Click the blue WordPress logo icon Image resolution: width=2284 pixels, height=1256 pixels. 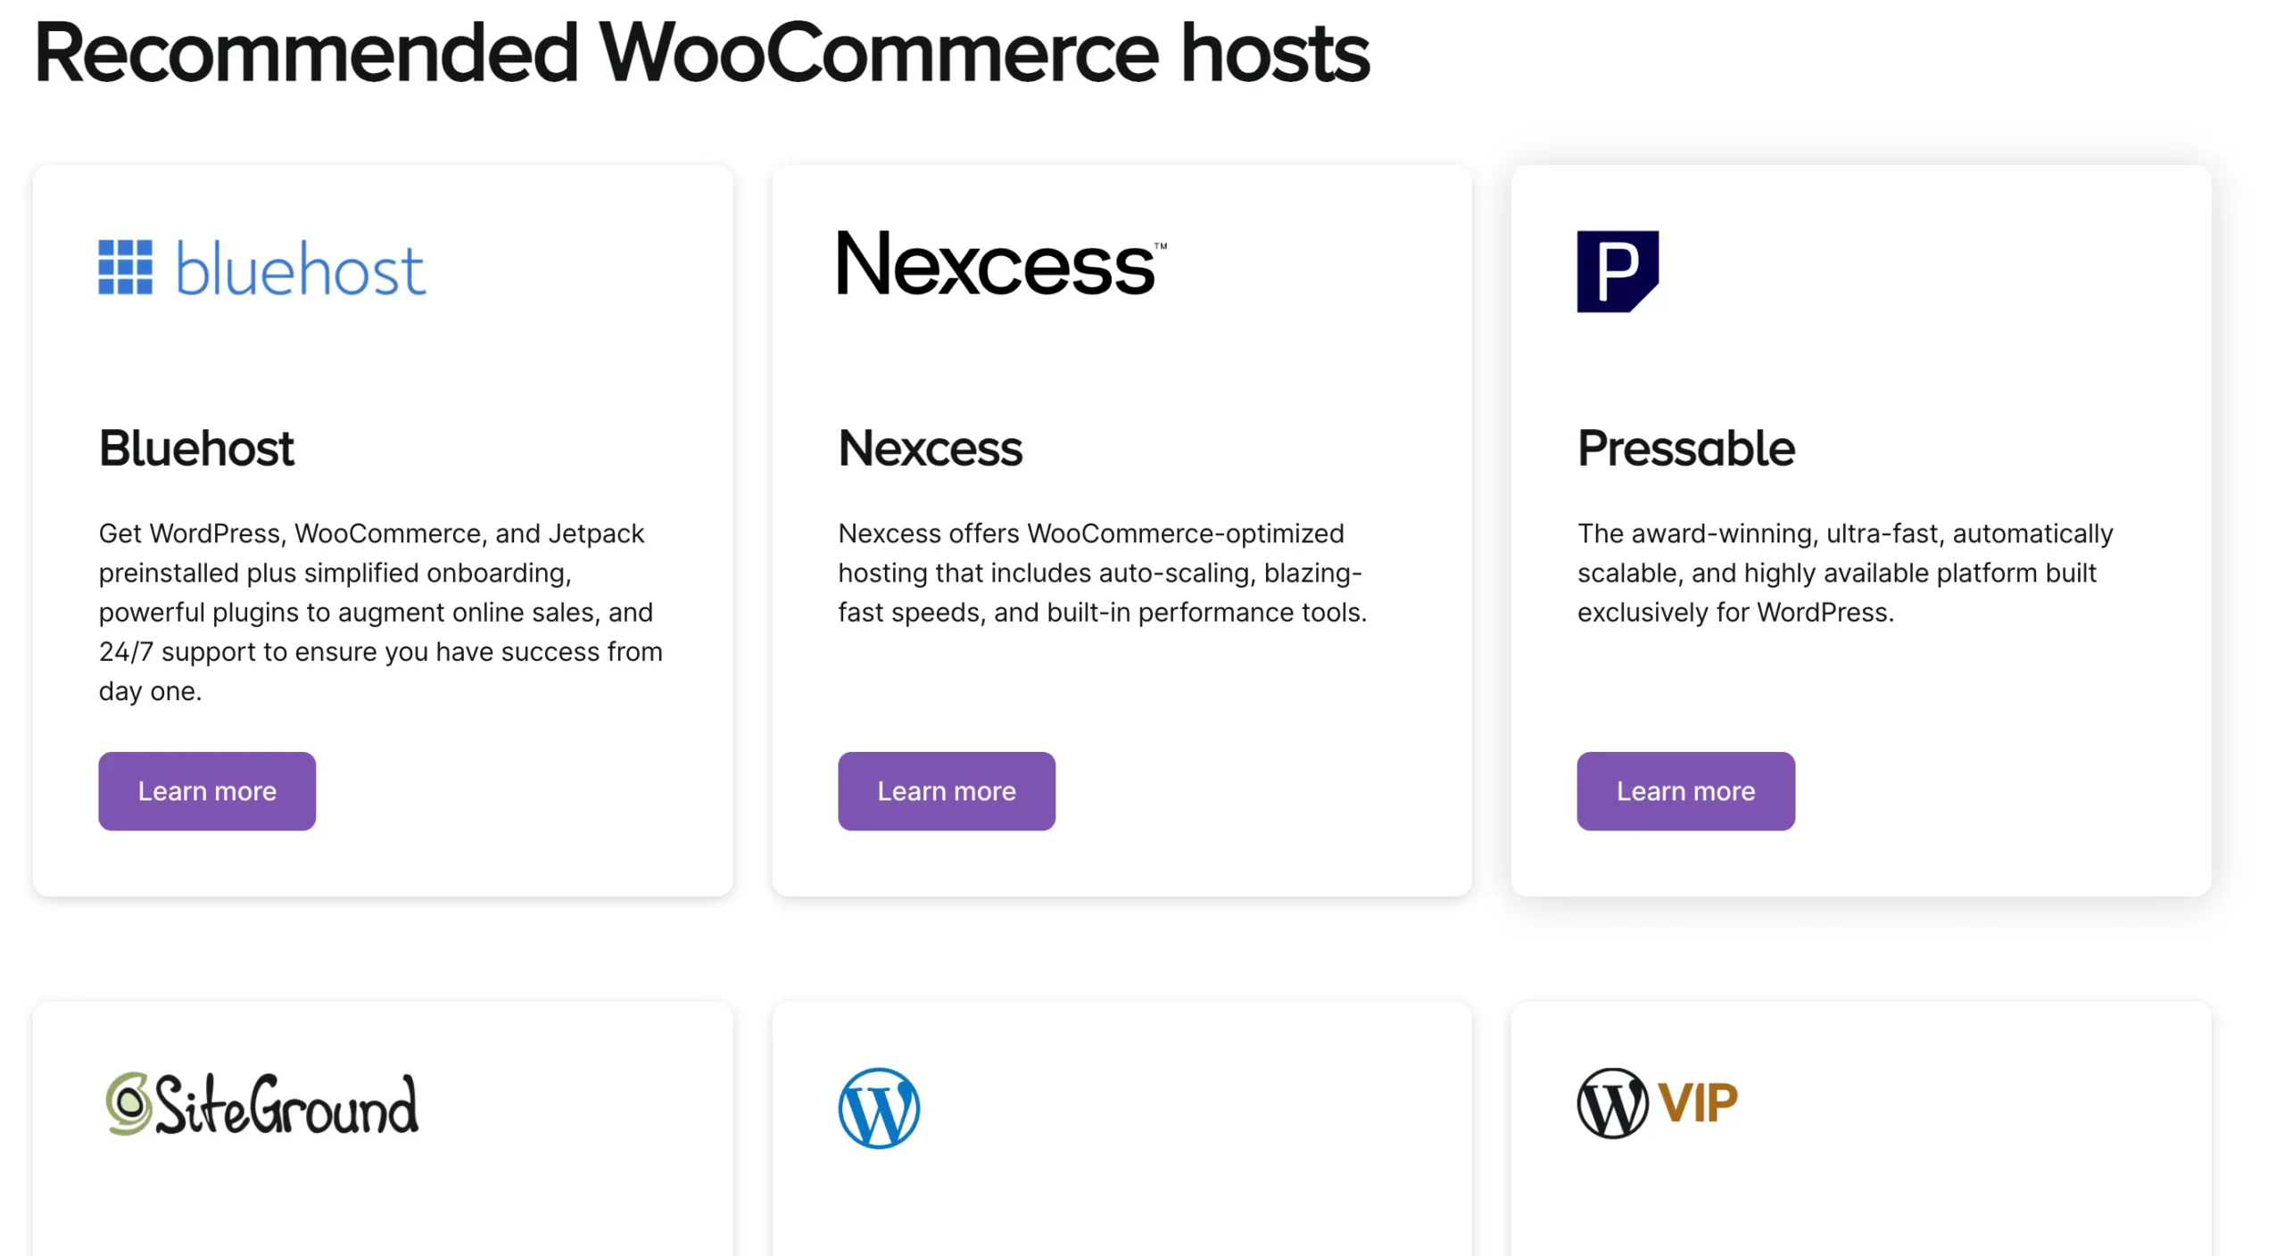tap(879, 1108)
